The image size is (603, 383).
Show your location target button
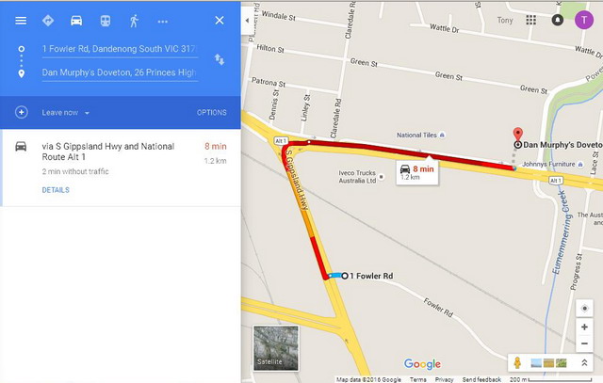pos(584,309)
